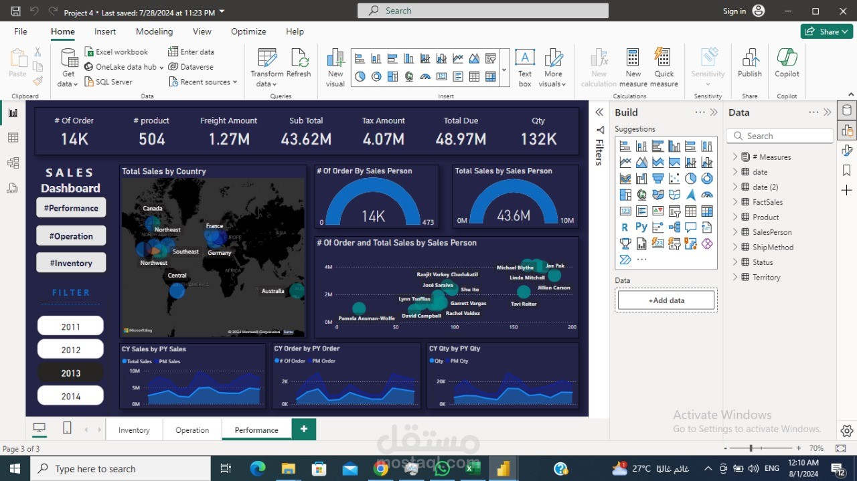Screen dimensions: 857x481
Task: Open format visual pane brush icon
Action: (847, 150)
